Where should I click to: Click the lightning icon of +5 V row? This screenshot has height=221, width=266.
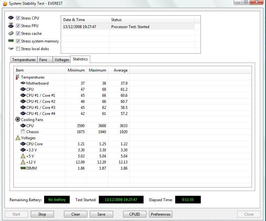click(23, 156)
